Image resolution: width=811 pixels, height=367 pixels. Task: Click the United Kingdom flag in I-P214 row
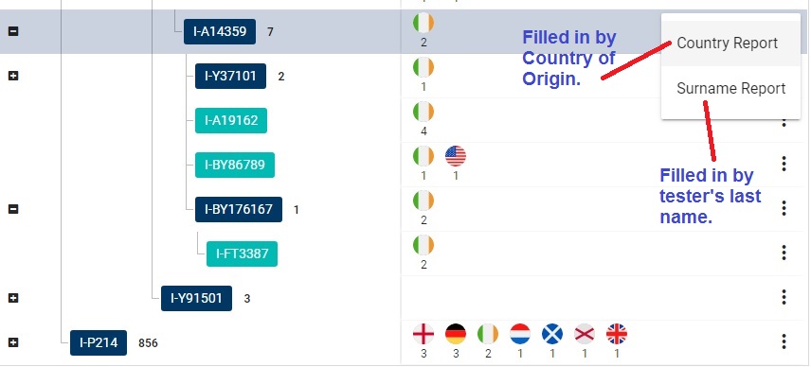[616, 335]
